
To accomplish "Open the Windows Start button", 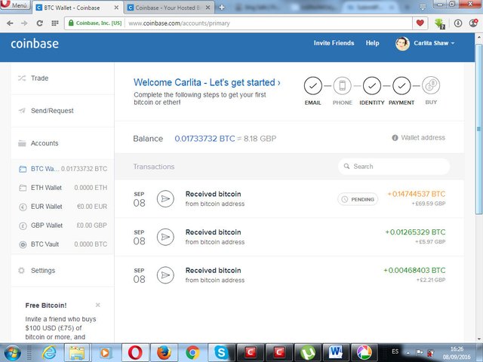I will pyautogui.click(x=11, y=353).
